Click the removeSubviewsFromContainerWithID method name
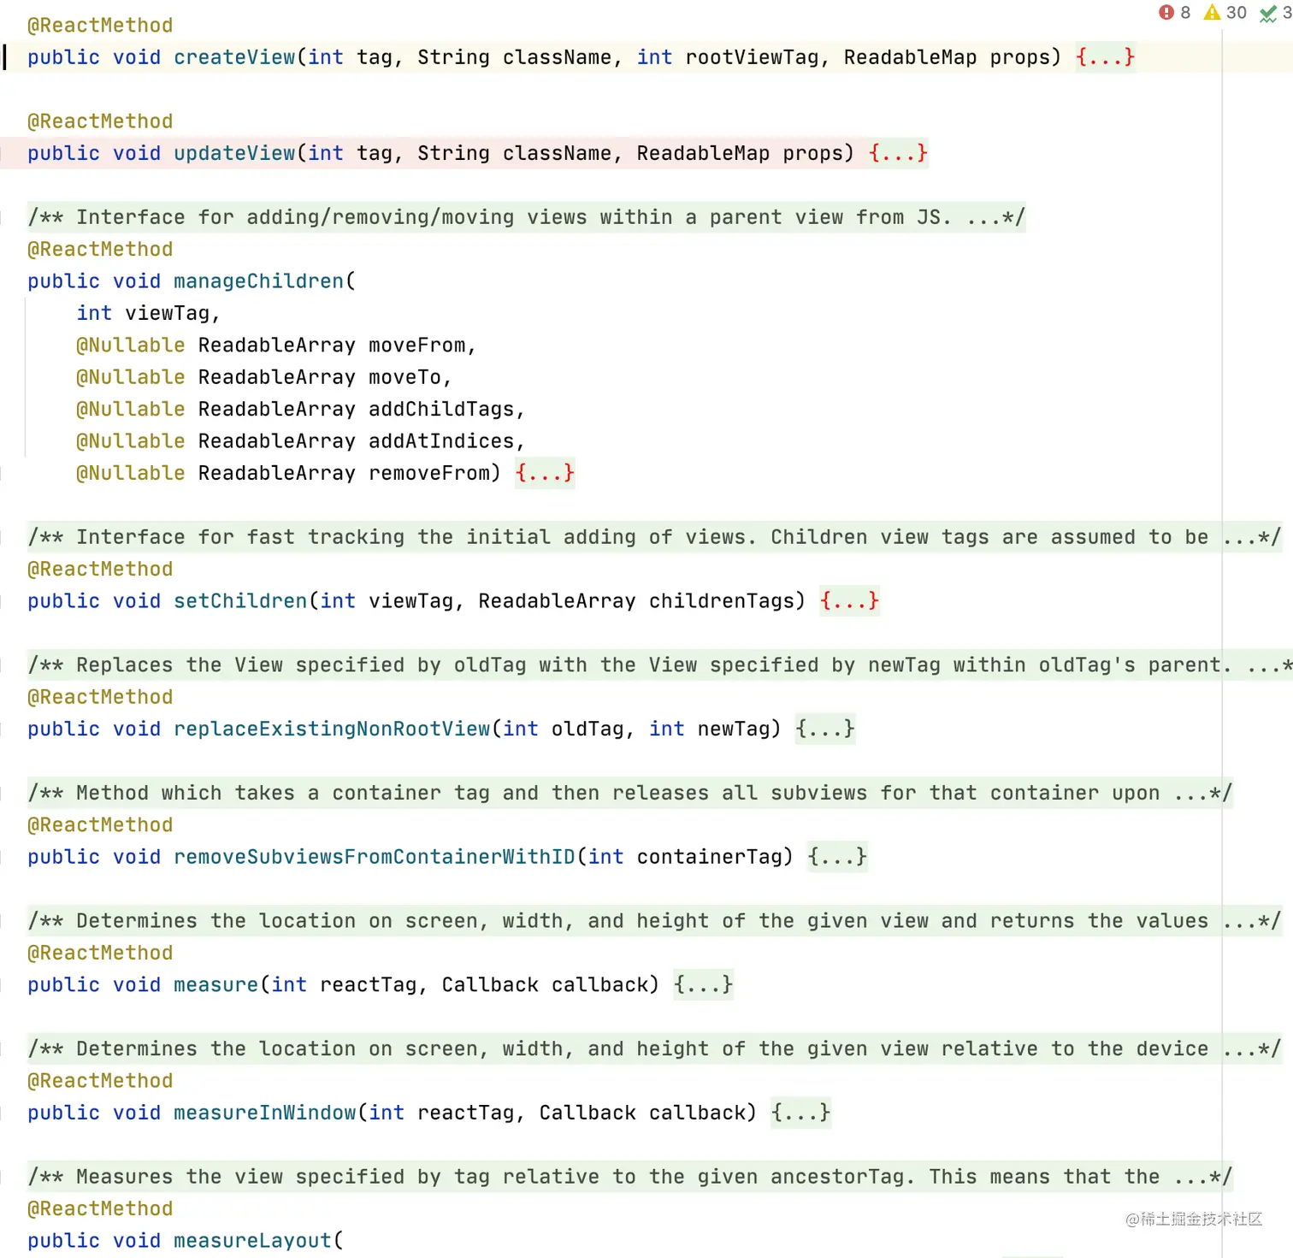1293x1258 pixels. click(375, 857)
